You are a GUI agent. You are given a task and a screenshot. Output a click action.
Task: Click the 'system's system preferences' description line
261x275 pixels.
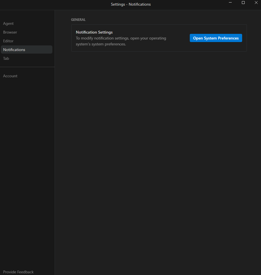101,44
